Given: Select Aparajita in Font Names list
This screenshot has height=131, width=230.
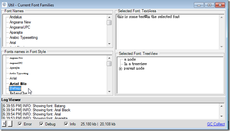Looking at the screenshot, I should (16, 32).
